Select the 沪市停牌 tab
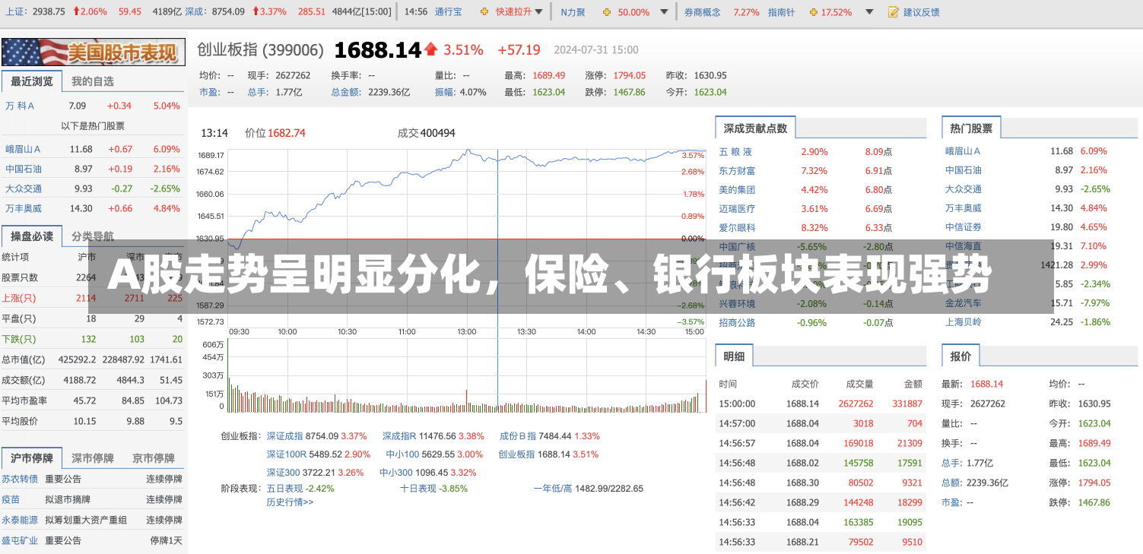This screenshot has width=1143, height=554. pyautogui.click(x=32, y=458)
